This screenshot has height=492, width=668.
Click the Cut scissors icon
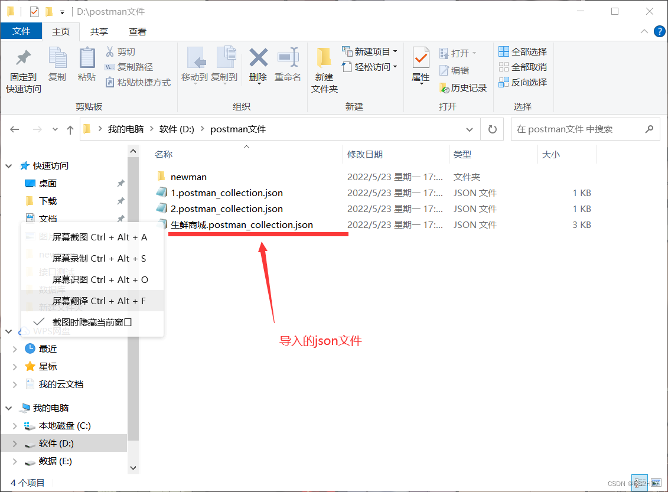click(x=110, y=51)
